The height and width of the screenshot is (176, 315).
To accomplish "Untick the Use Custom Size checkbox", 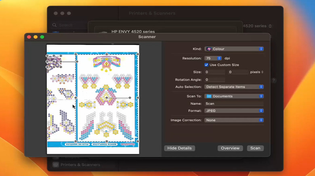I will [x=206, y=65].
